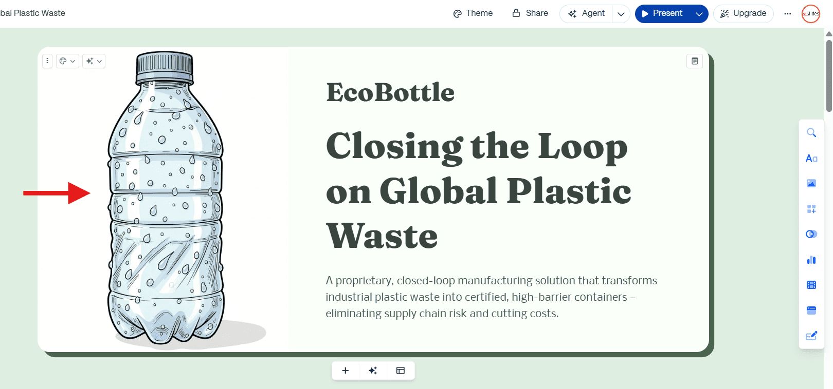Screen dimensions: 833x389
Task: Click the Upgrade button
Action: 744,14
